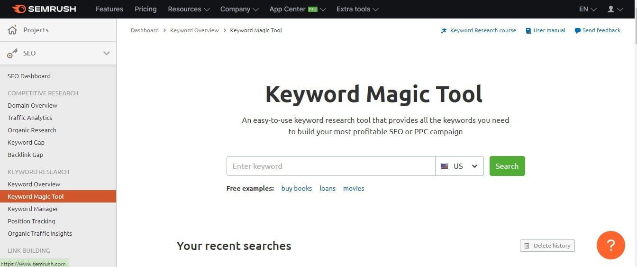Click the Semrush flame logo
The image size is (637, 267).
point(19,9)
